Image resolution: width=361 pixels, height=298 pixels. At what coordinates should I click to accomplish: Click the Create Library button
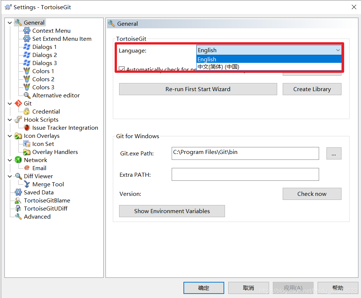(312, 89)
